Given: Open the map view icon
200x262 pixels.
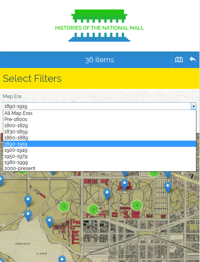Looking at the screenshot, I should click(x=179, y=60).
